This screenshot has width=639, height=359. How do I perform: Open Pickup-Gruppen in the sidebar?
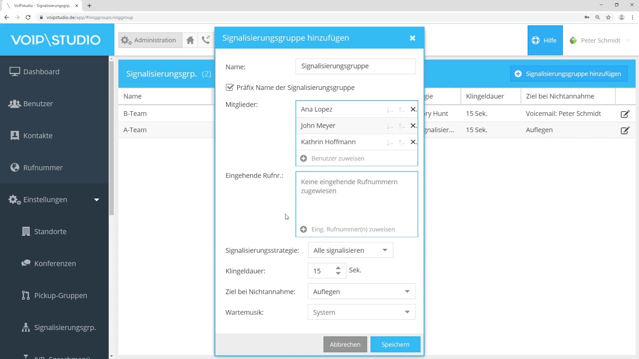54,295
